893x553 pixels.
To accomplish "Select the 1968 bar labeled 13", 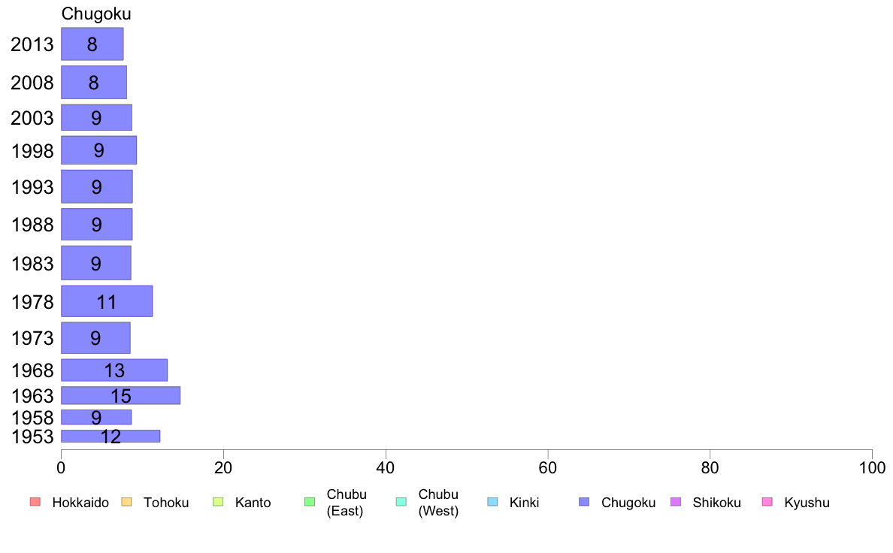I will (x=114, y=370).
